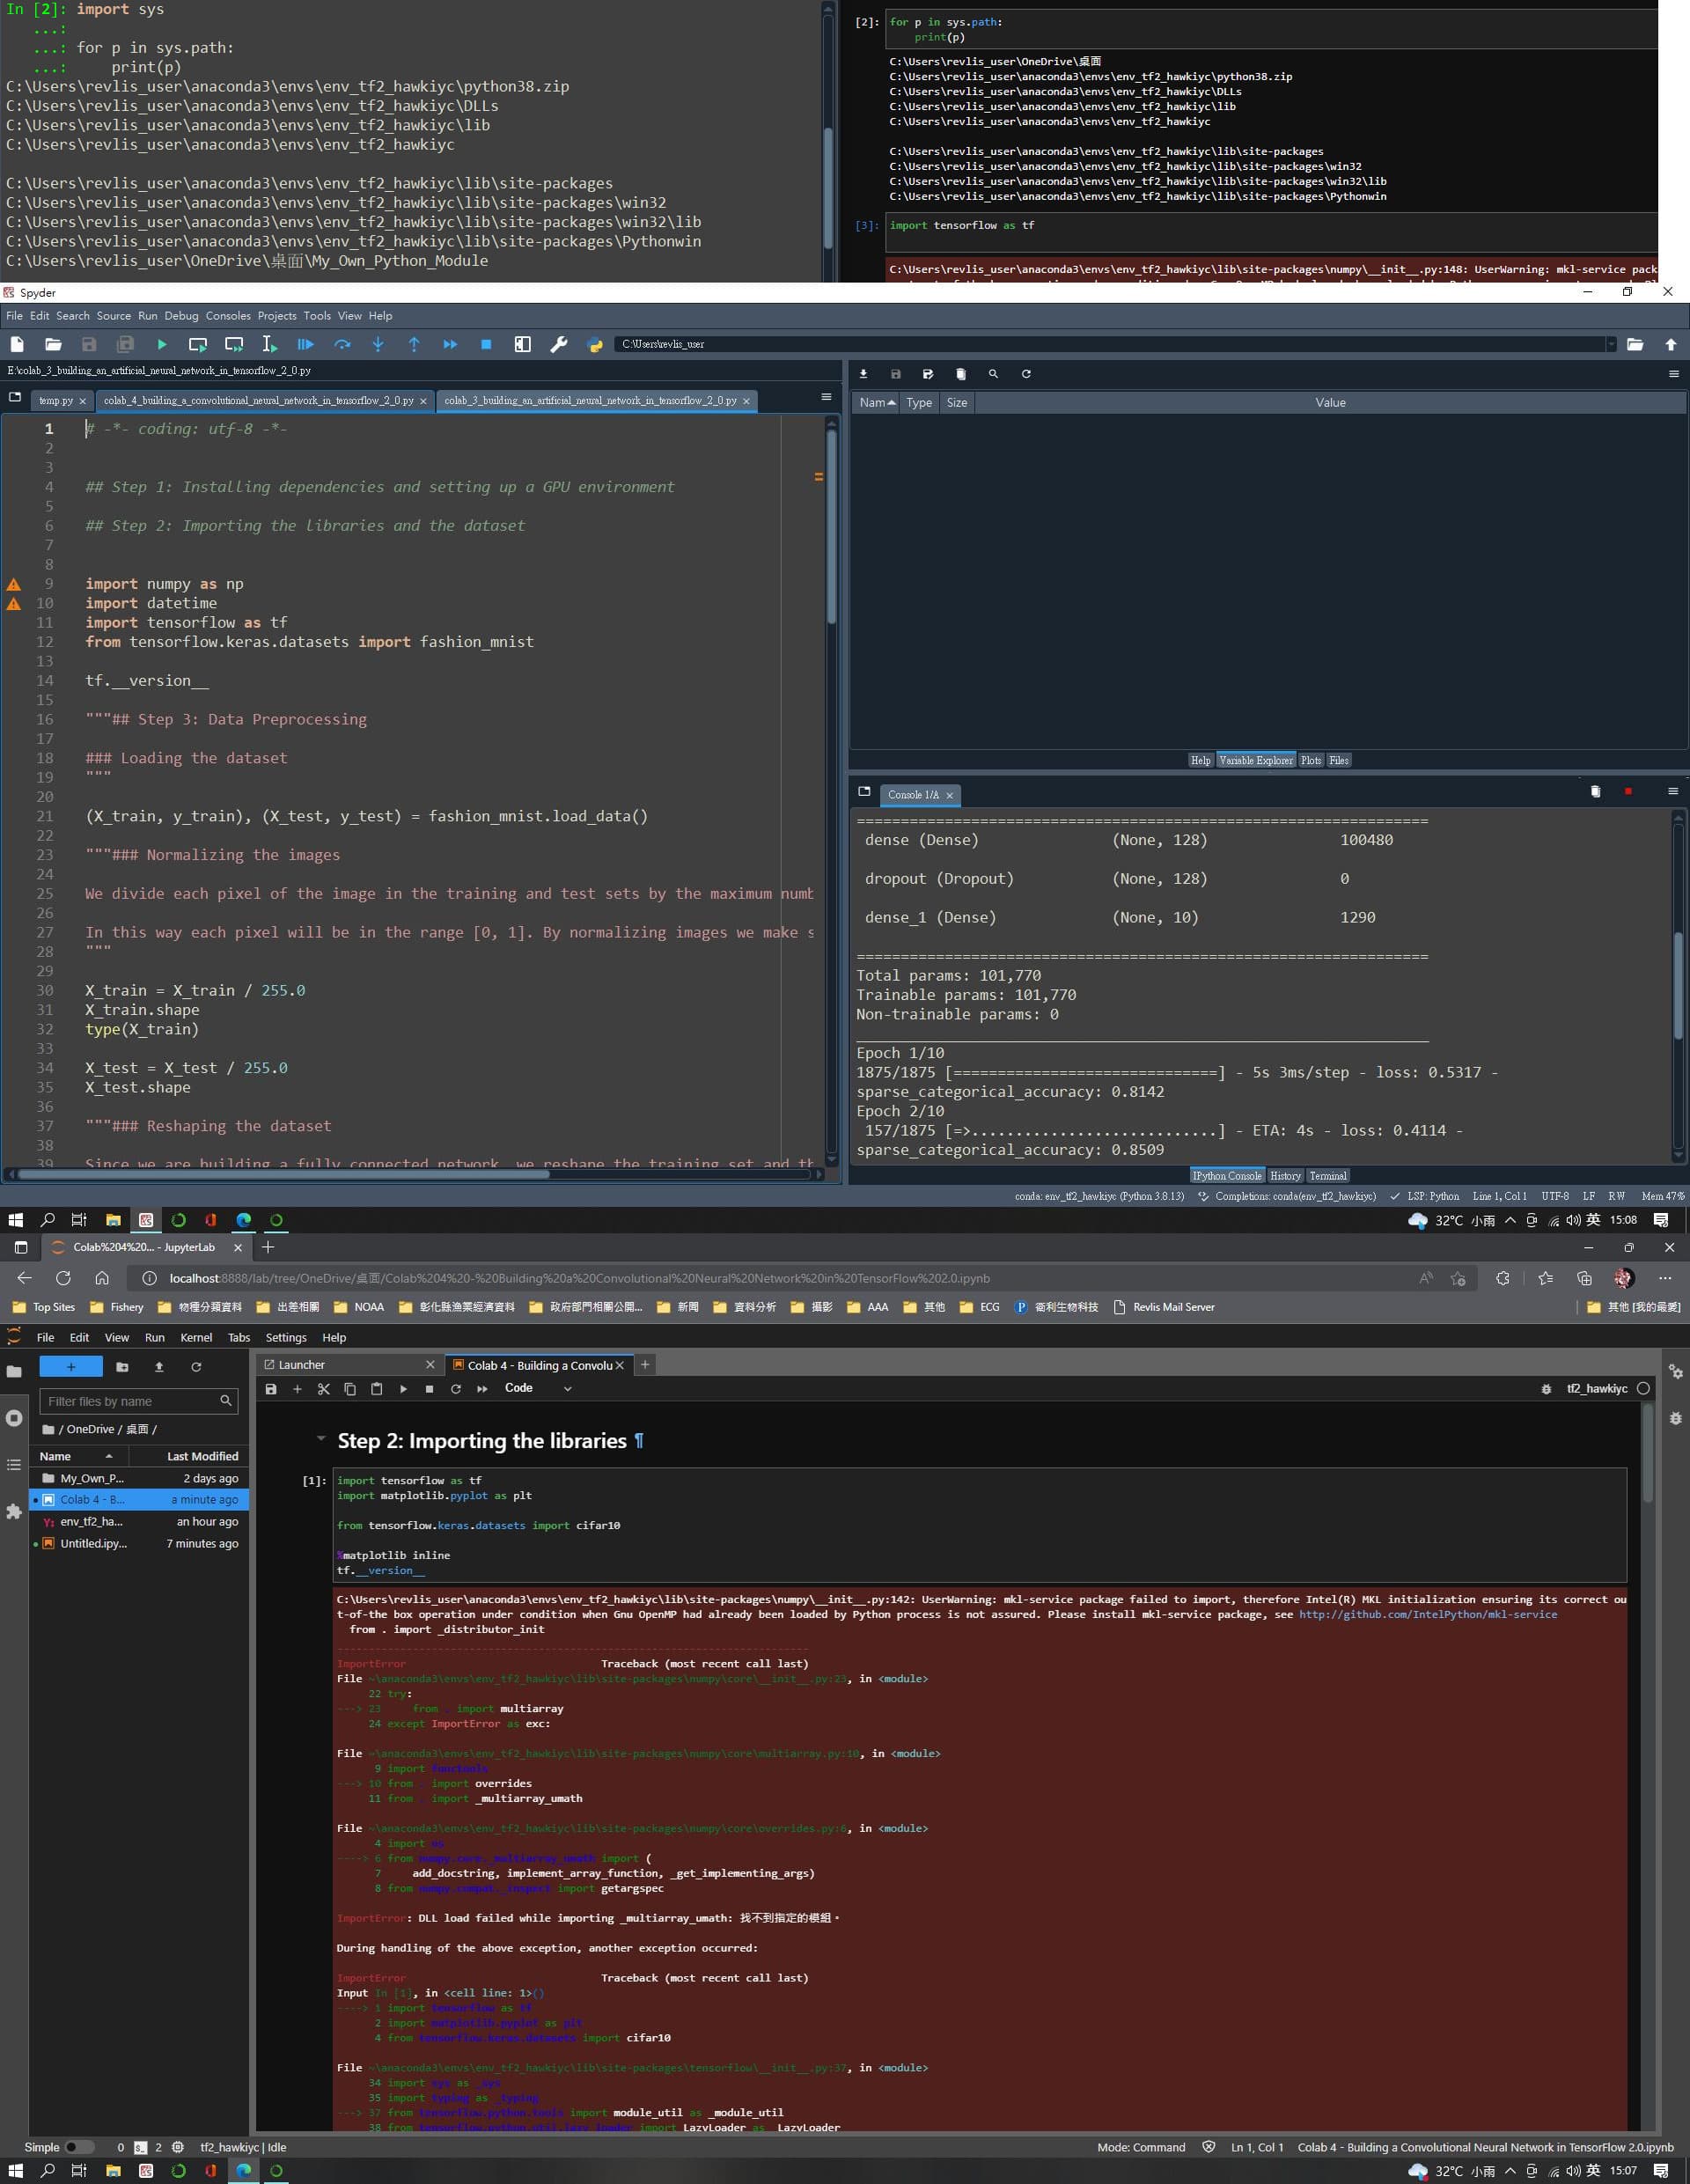1690x2184 pixels.
Task: Open Spyder Consoles menu
Action: click(228, 315)
